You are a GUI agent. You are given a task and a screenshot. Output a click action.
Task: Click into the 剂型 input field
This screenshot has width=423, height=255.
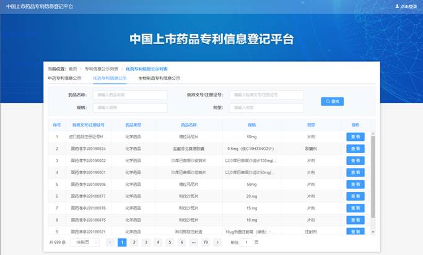(x=266, y=107)
